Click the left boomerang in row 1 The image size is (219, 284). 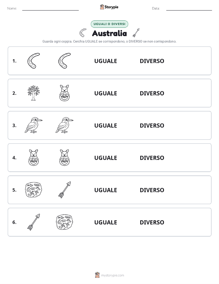click(x=34, y=61)
